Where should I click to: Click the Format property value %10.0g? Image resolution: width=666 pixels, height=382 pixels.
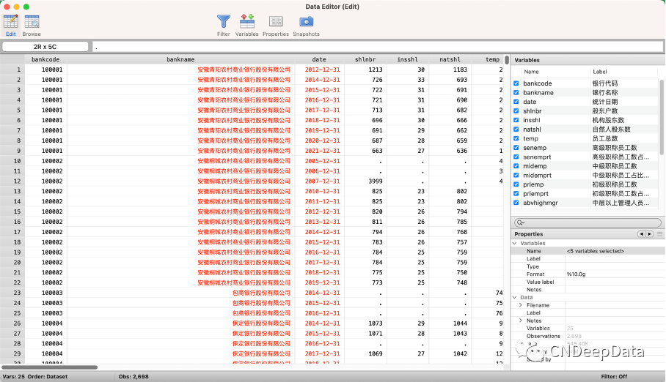tap(576, 274)
